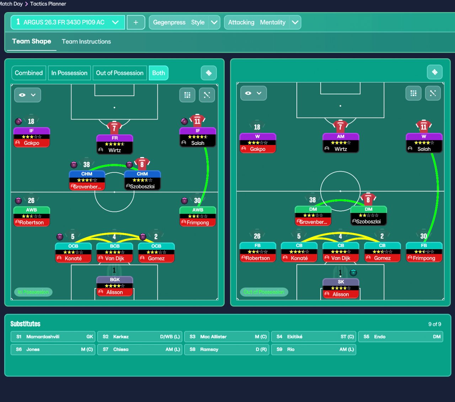Select Gomez's CB role card

pyautogui.click(x=382, y=252)
